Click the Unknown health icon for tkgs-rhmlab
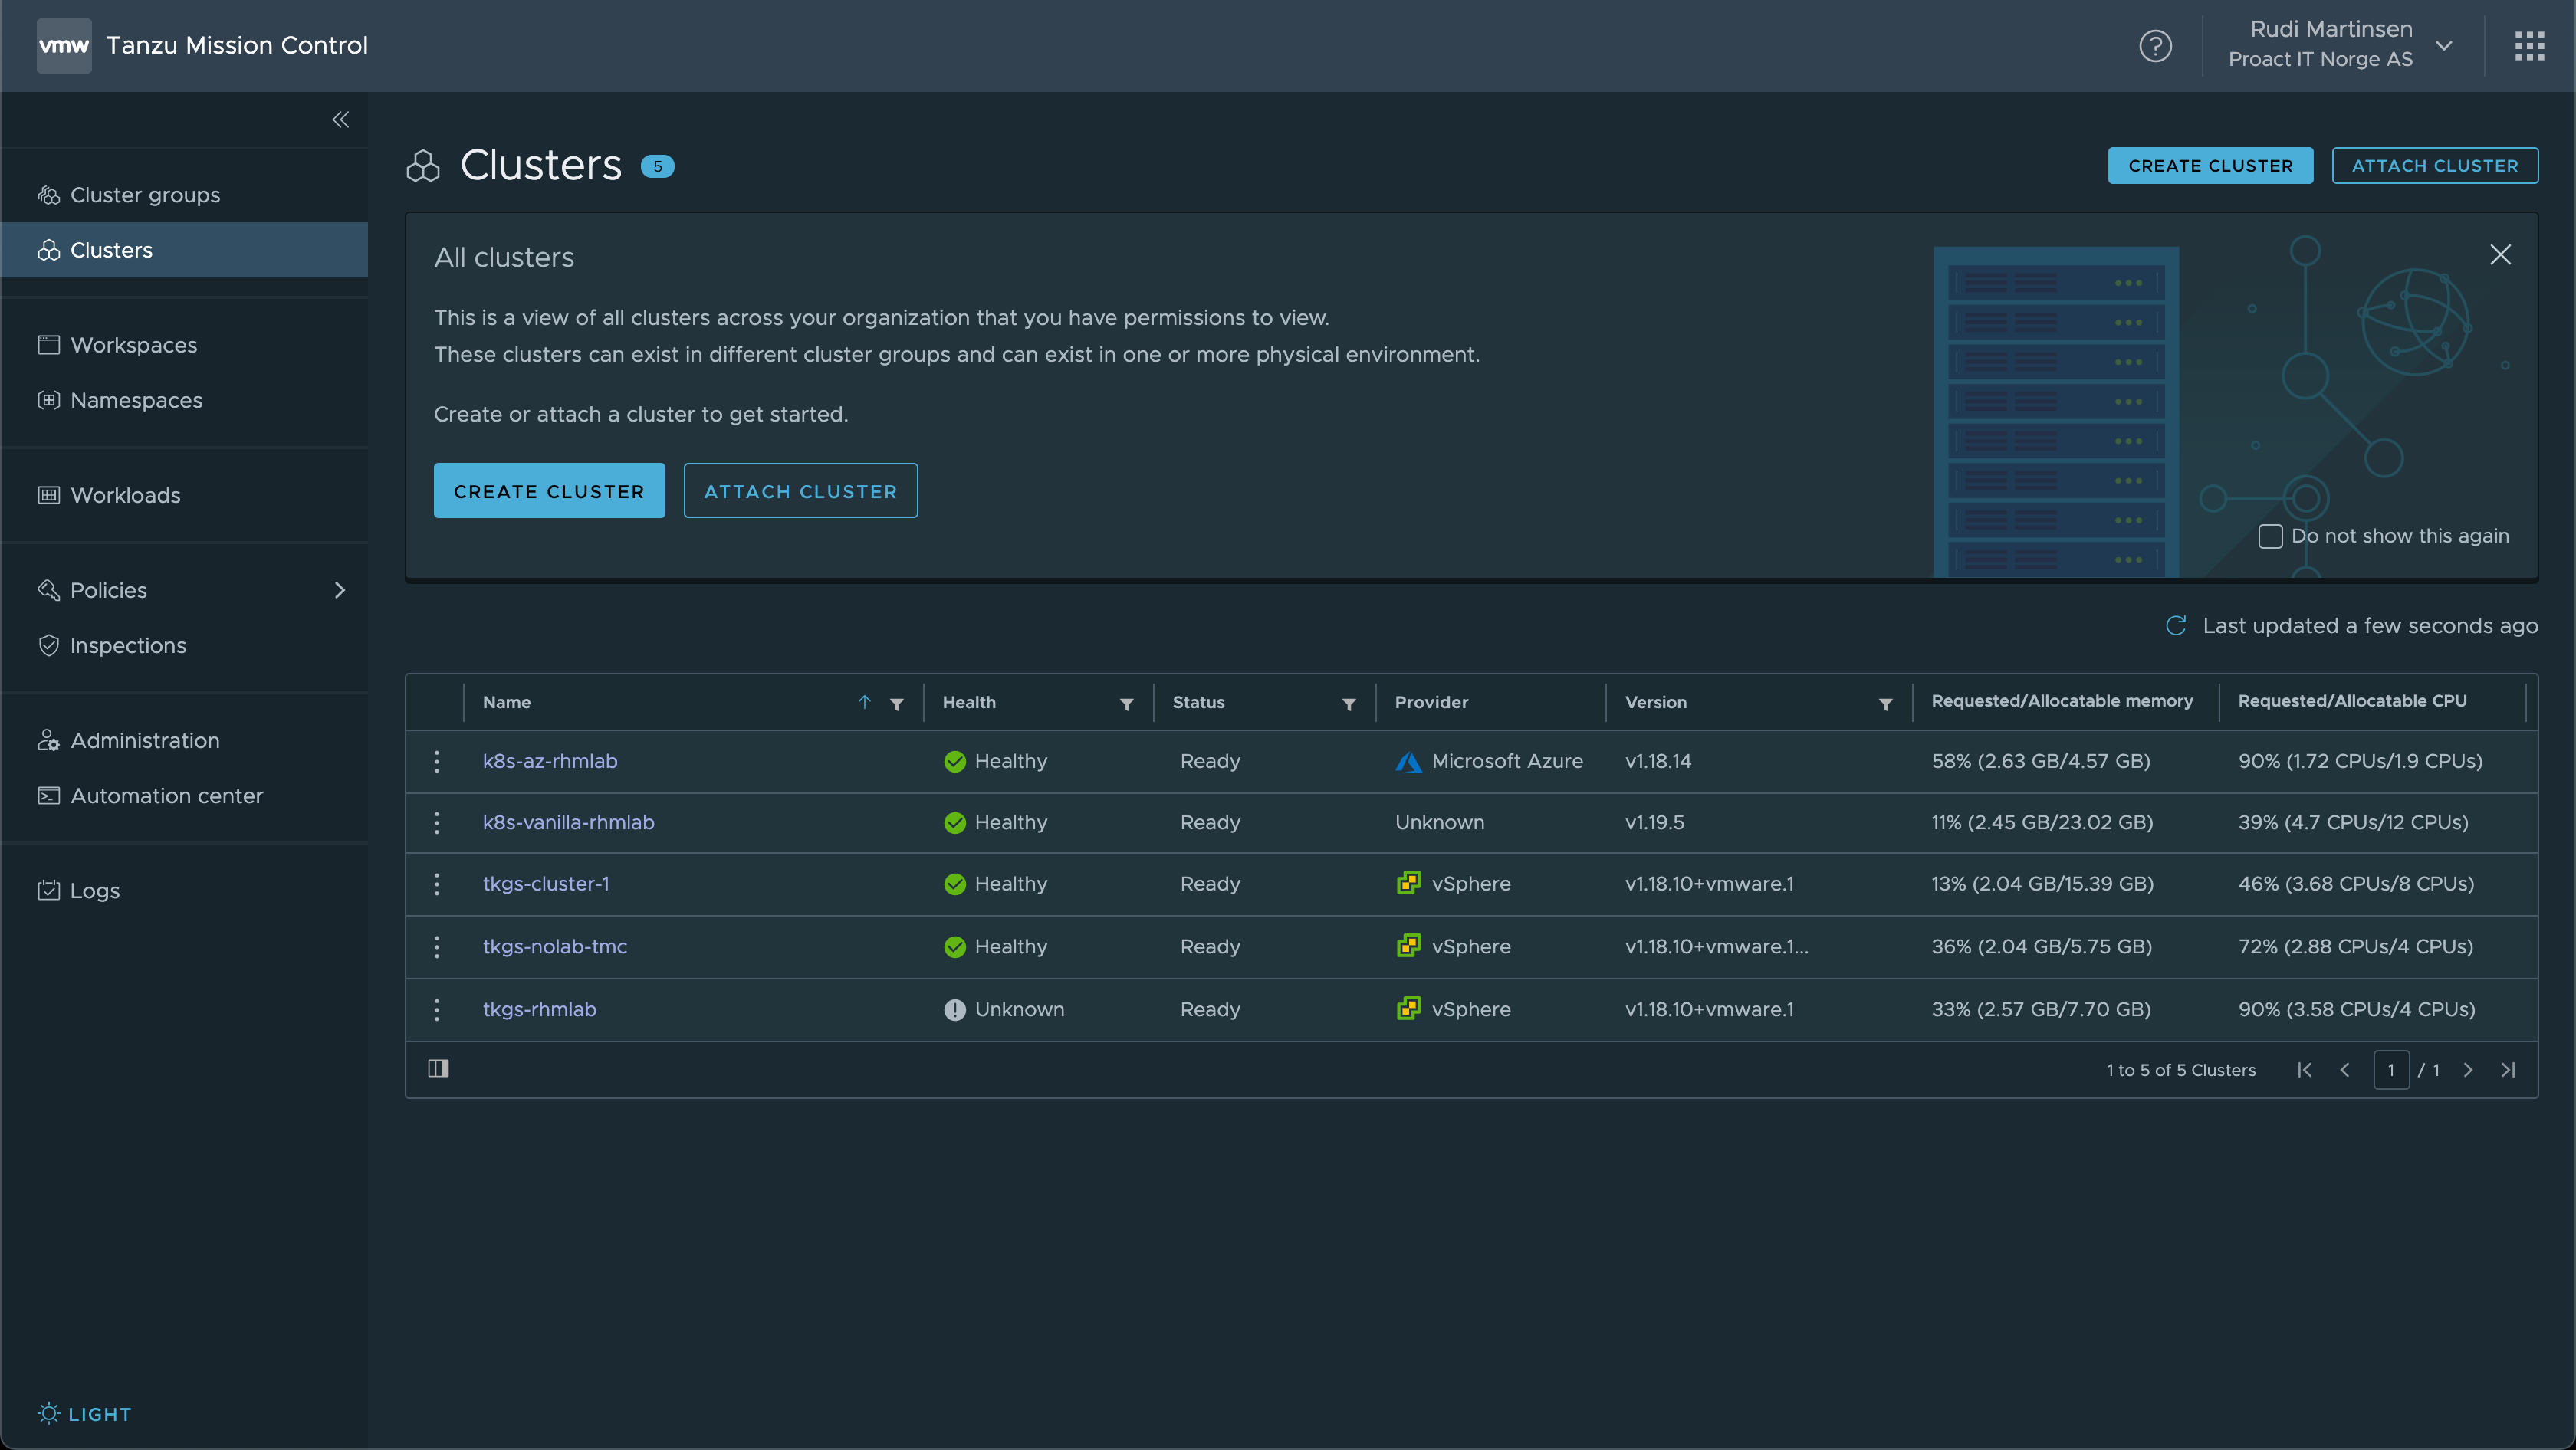The image size is (2576, 1450). [955, 1009]
